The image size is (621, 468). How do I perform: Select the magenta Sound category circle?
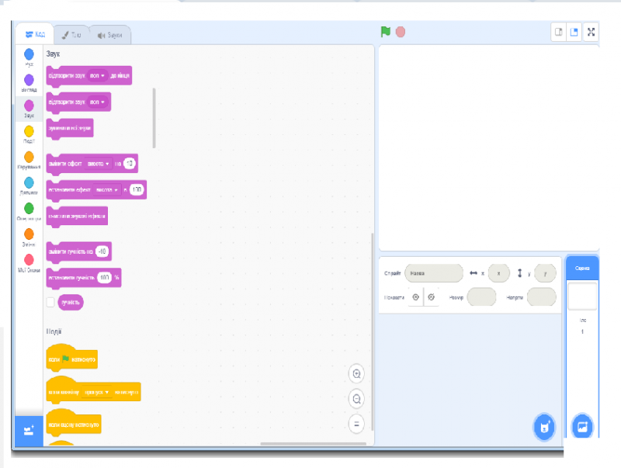click(x=29, y=106)
